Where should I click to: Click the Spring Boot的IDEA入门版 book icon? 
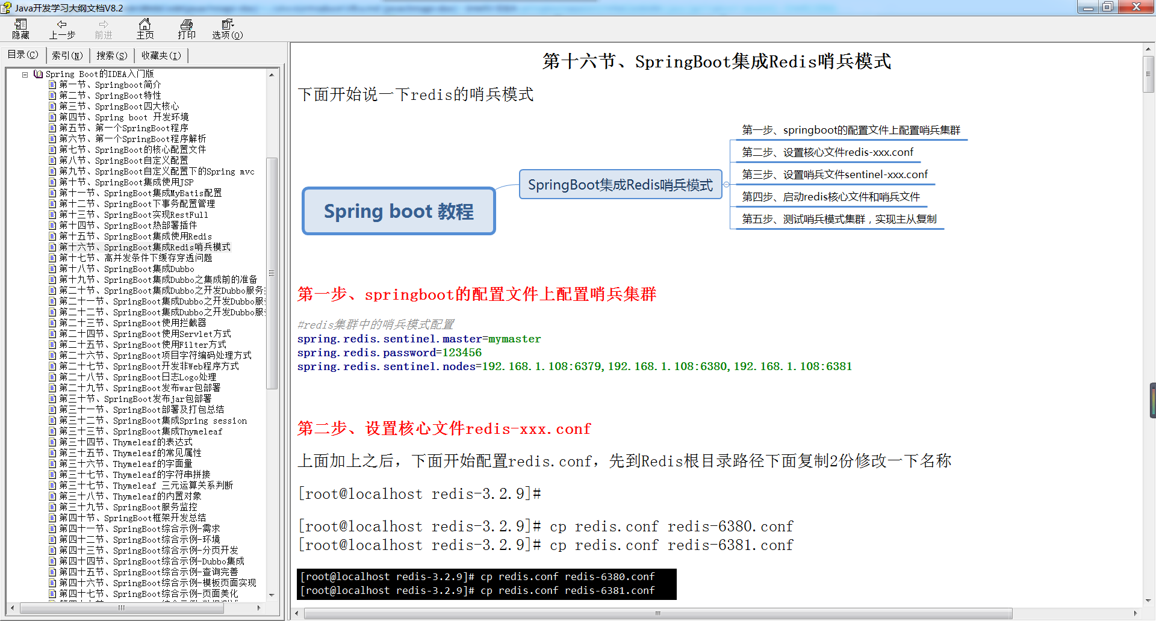[39, 74]
